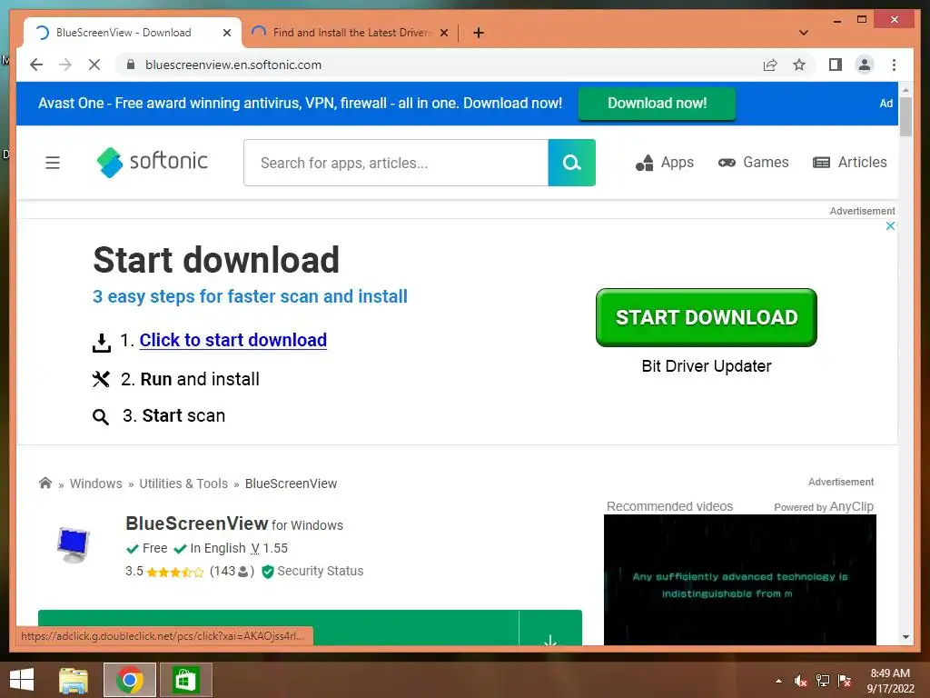Share this page via share icon
The image size is (930, 698).
pyautogui.click(x=770, y=65)
